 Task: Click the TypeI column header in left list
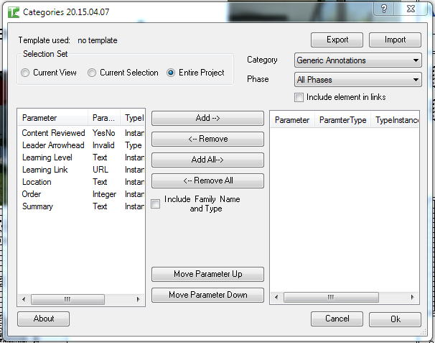133,118
